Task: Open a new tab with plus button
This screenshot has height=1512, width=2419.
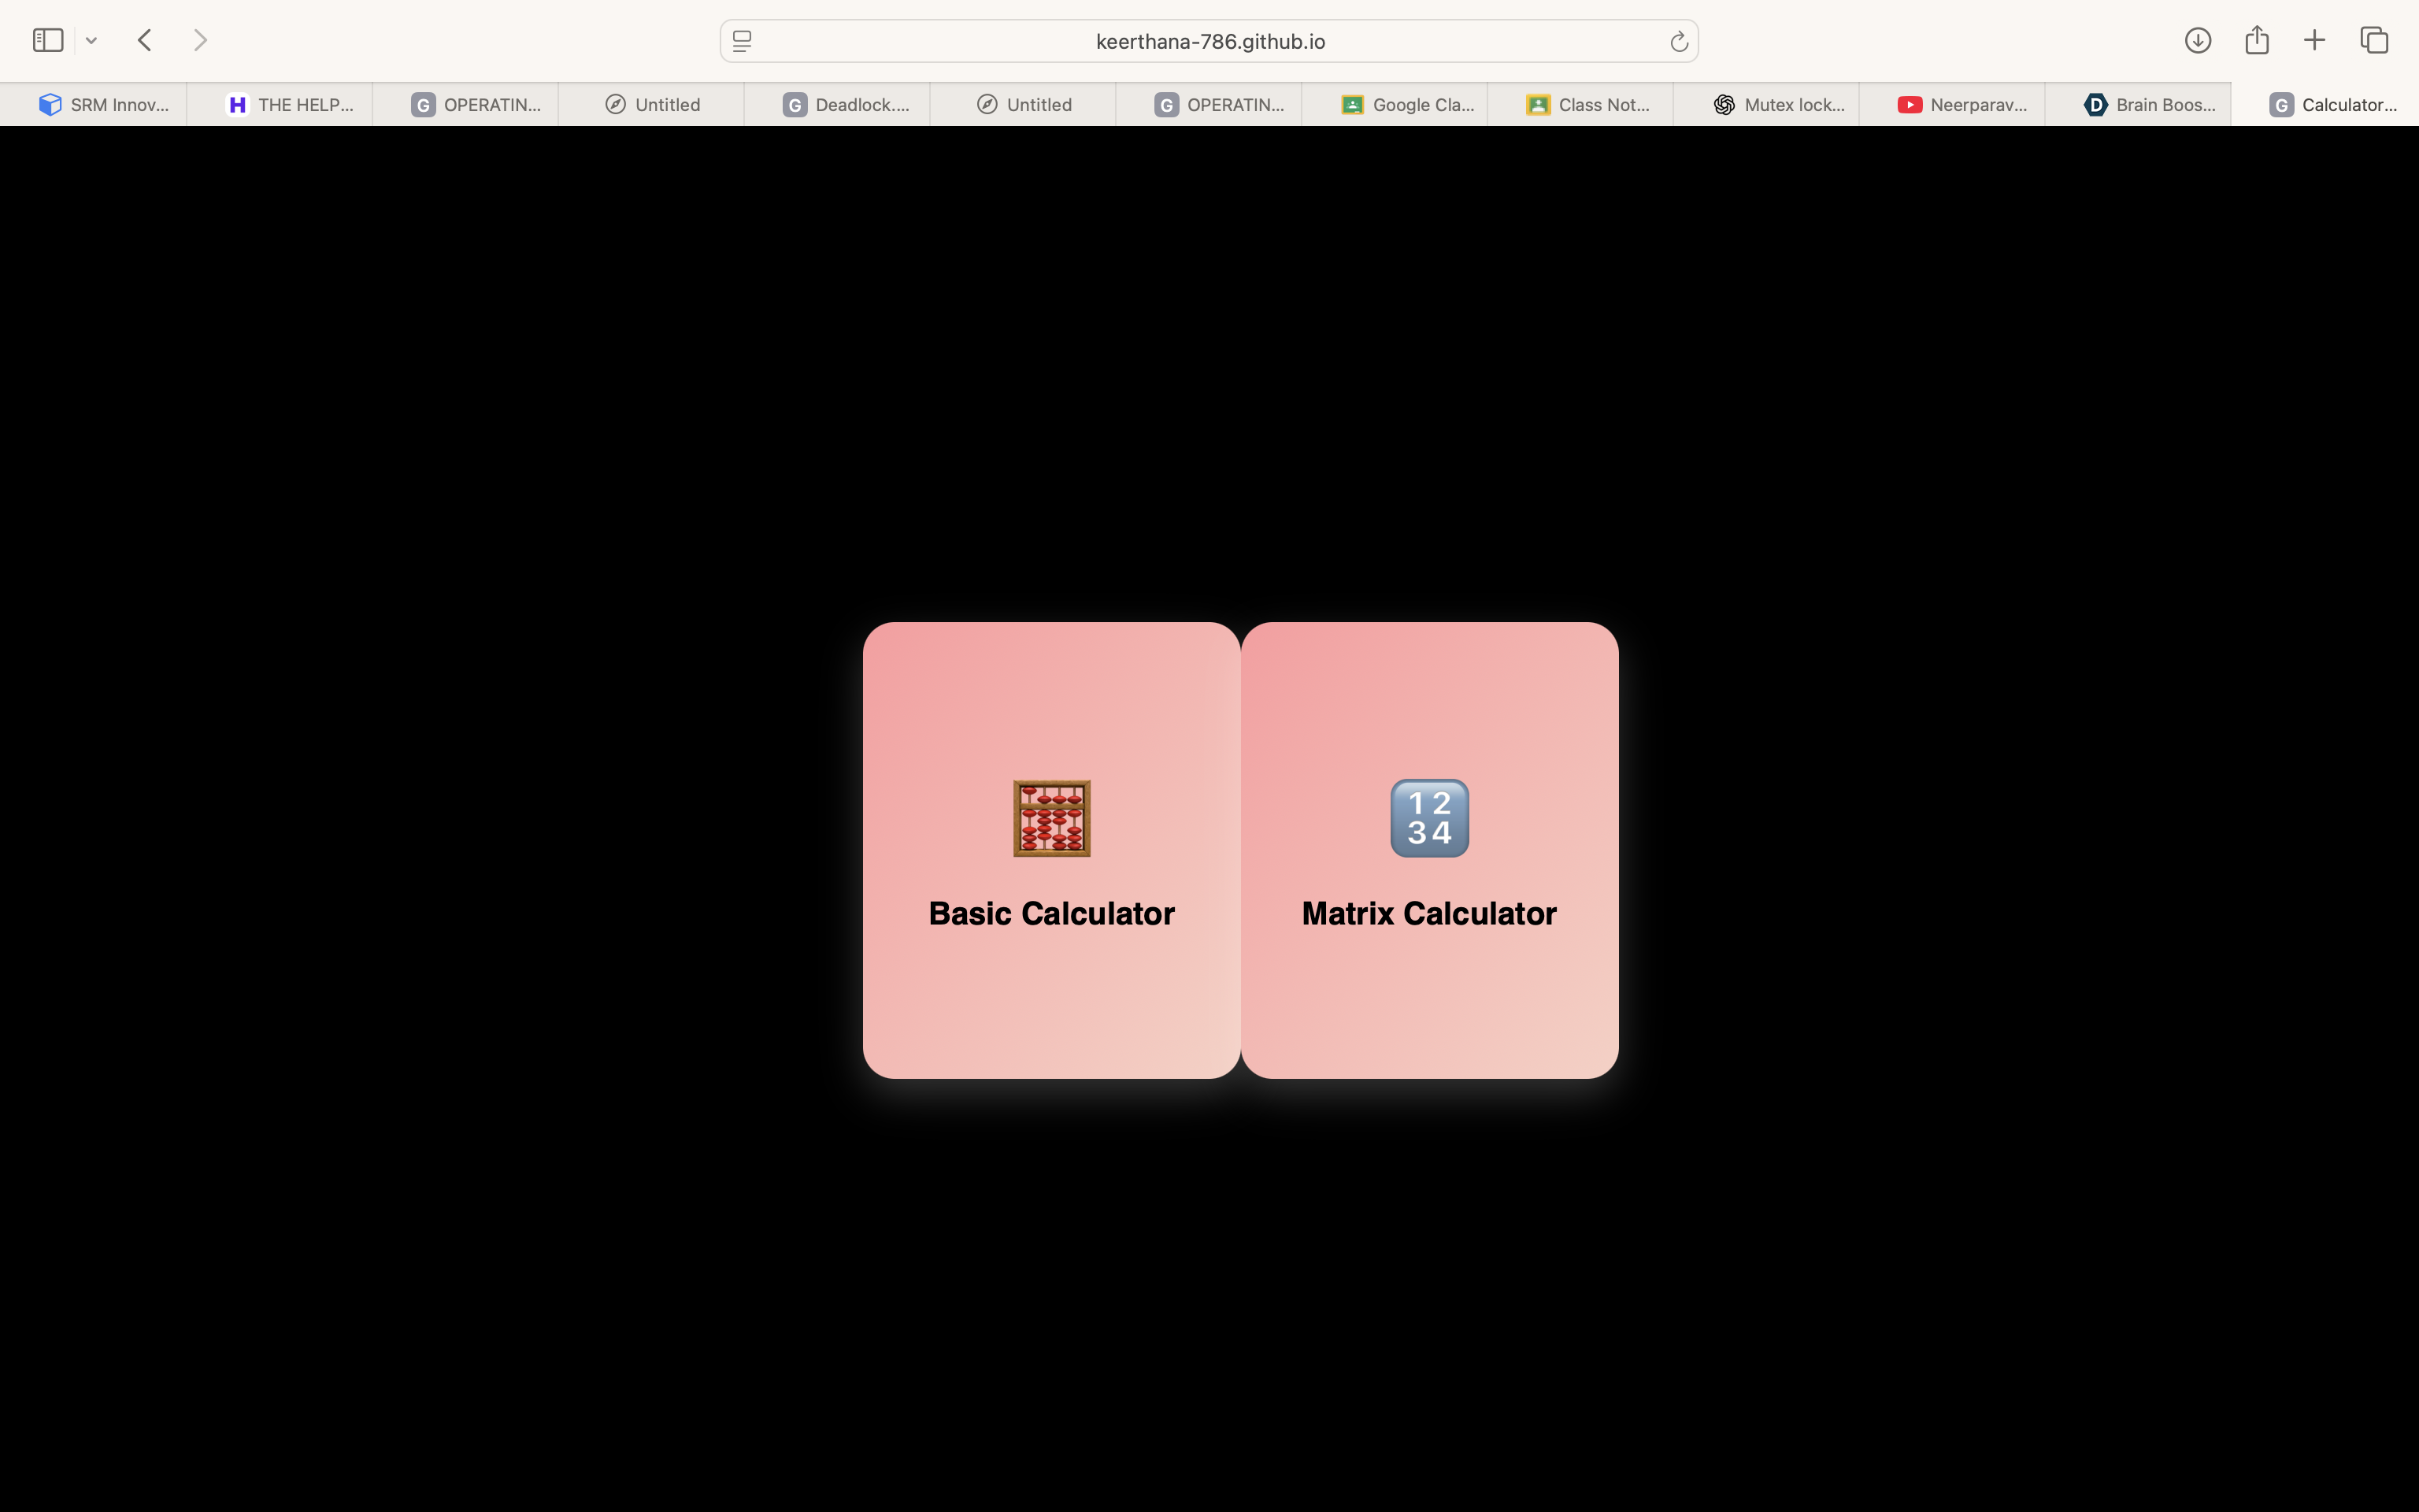Action: click(2314, 40)
